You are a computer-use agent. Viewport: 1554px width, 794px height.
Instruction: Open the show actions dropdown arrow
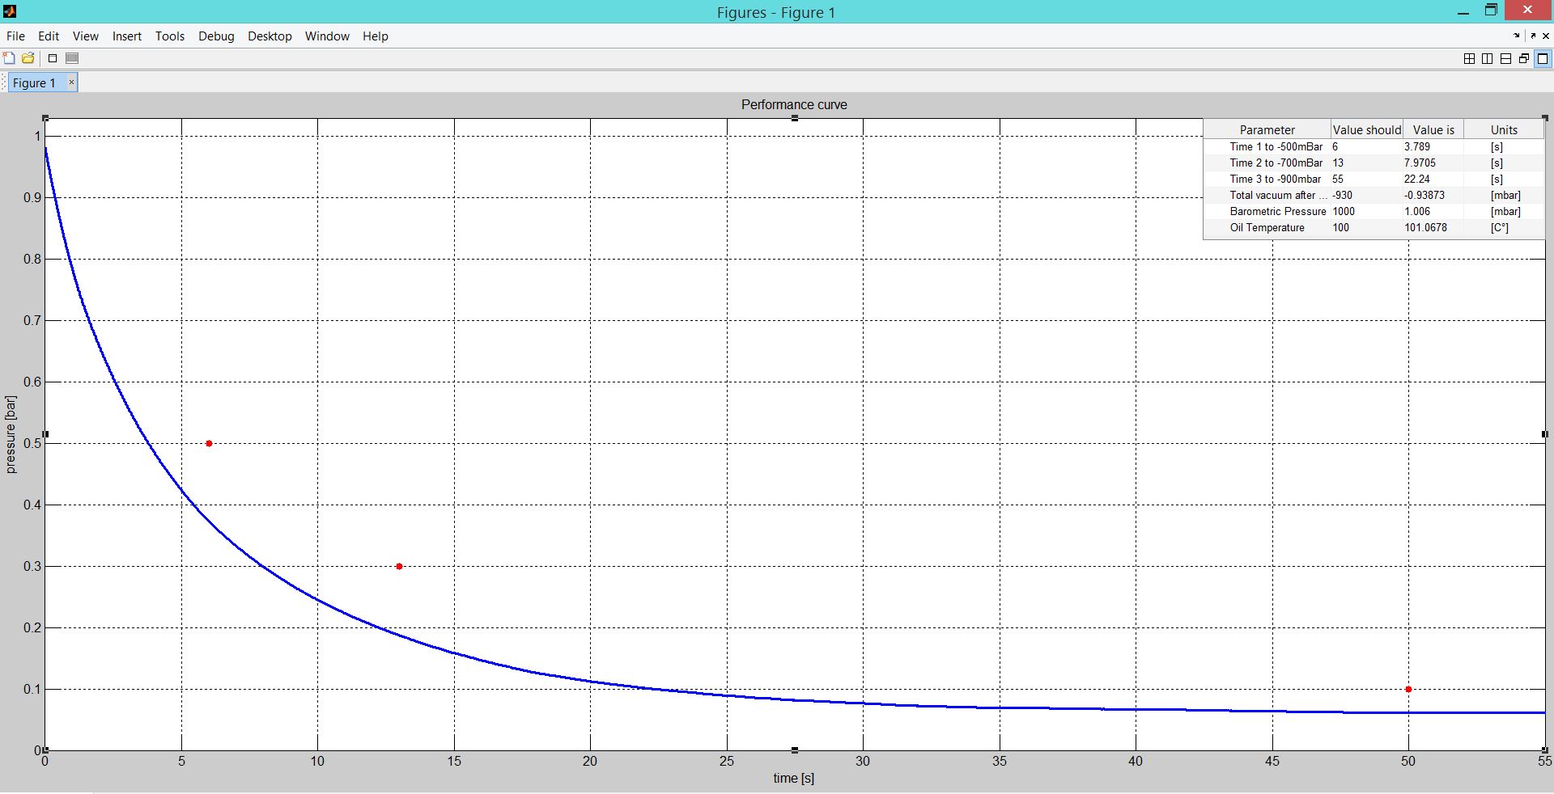pos(1517,36)
